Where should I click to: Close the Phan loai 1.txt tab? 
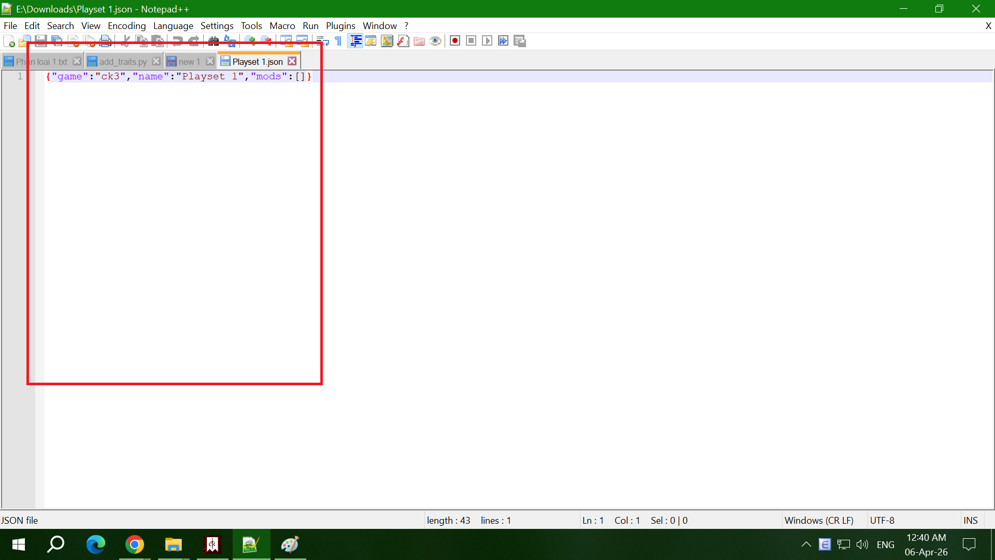tap(77, 61)
